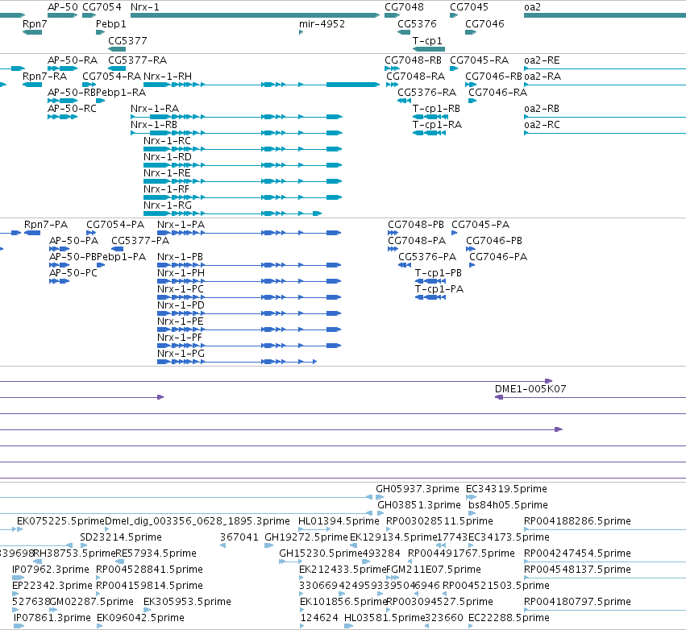Click the T-cp1-PB protein label
This screenshot has height=630, width=686.
[439, 273]
